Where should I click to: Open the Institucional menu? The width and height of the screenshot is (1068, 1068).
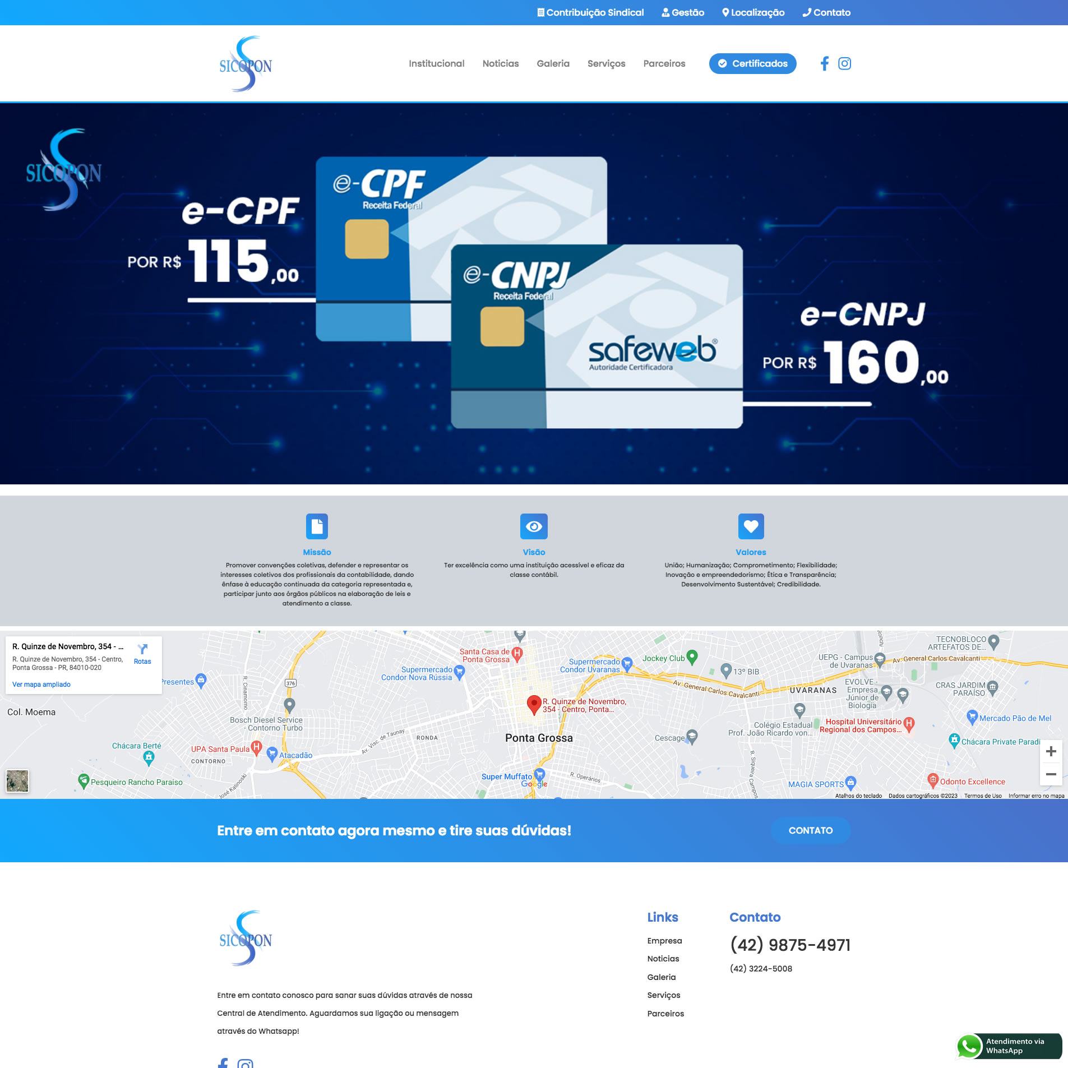[436, 63]
